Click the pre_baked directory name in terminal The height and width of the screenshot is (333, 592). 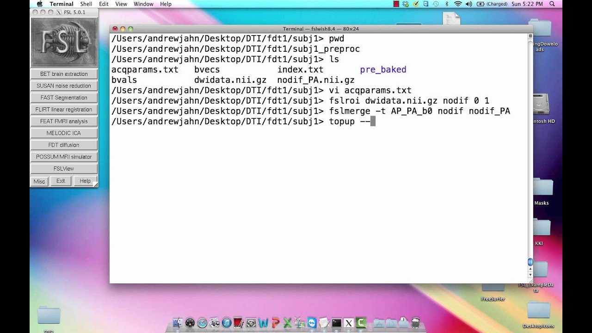point(383,70)
